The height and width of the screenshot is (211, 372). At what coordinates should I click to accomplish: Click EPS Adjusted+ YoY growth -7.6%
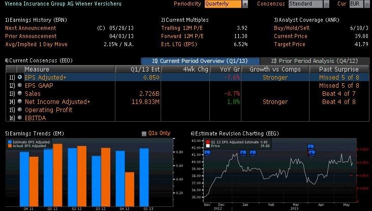pyautogui.click(x=232, y=78)
